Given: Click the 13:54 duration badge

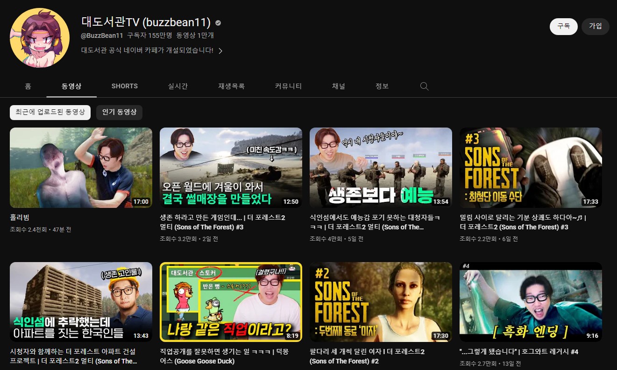Looking at the screenshot, I should pyautogui.click(x=440, y=202).
